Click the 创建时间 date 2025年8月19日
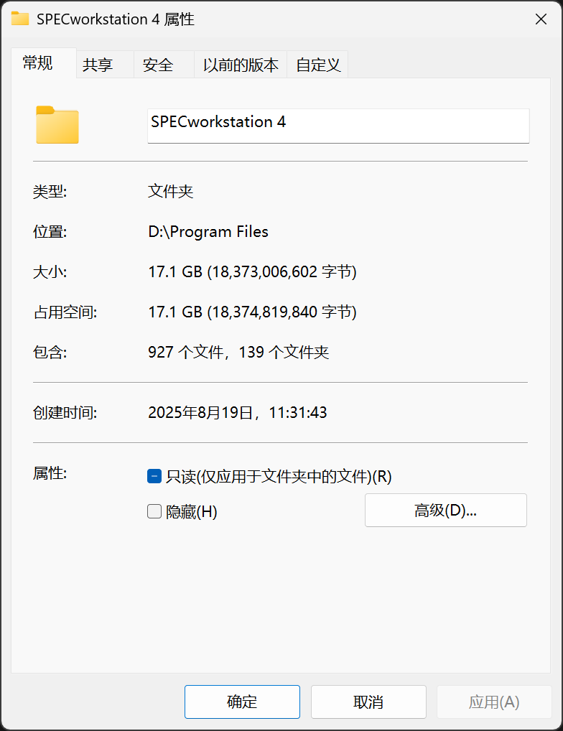Screen dimensions: 563x731 pyautogui.click(x=200, y=413)
